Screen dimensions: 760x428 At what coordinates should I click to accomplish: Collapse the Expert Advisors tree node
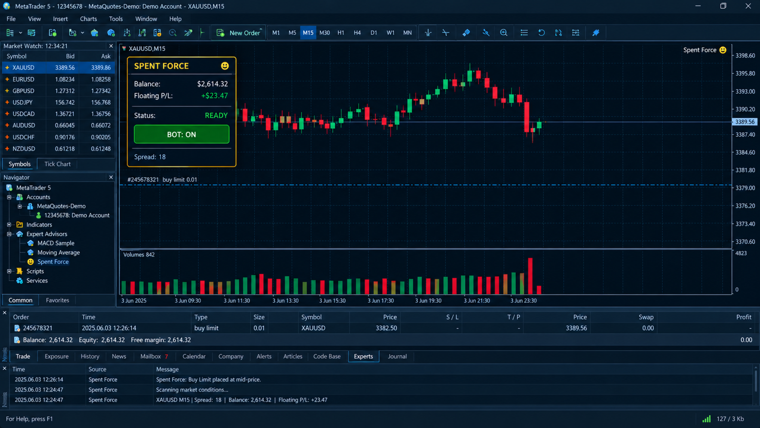click(x=9, y=234)
